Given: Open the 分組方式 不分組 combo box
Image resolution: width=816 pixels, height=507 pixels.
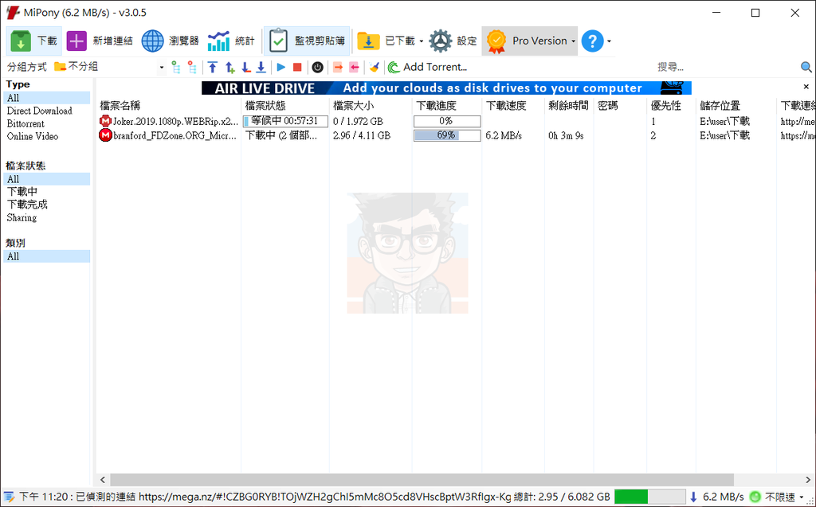Looking at the screenshot, I should 109,67.
